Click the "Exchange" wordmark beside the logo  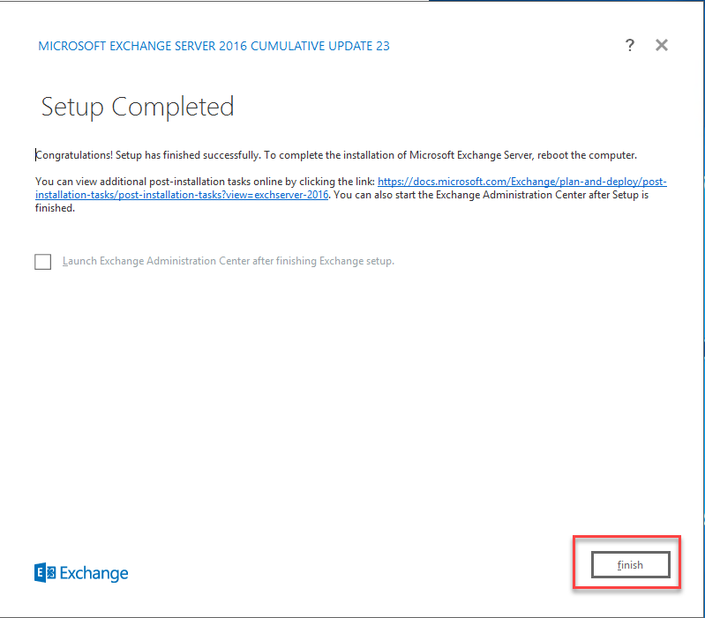94,574
